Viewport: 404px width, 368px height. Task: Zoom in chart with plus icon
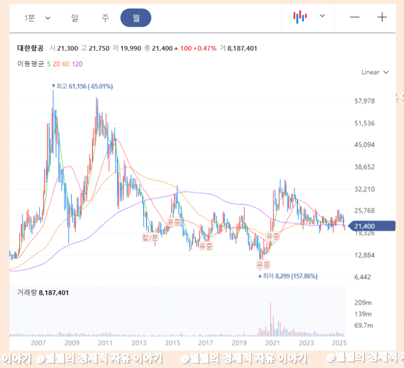click(382, 17)
